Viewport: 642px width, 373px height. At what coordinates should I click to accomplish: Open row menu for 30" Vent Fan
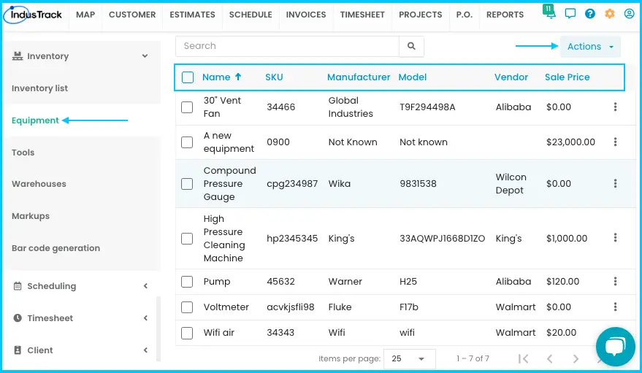click(615, 107)
